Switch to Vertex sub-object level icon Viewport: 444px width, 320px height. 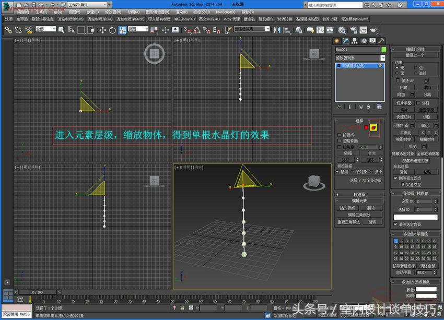tap(343, 128)
